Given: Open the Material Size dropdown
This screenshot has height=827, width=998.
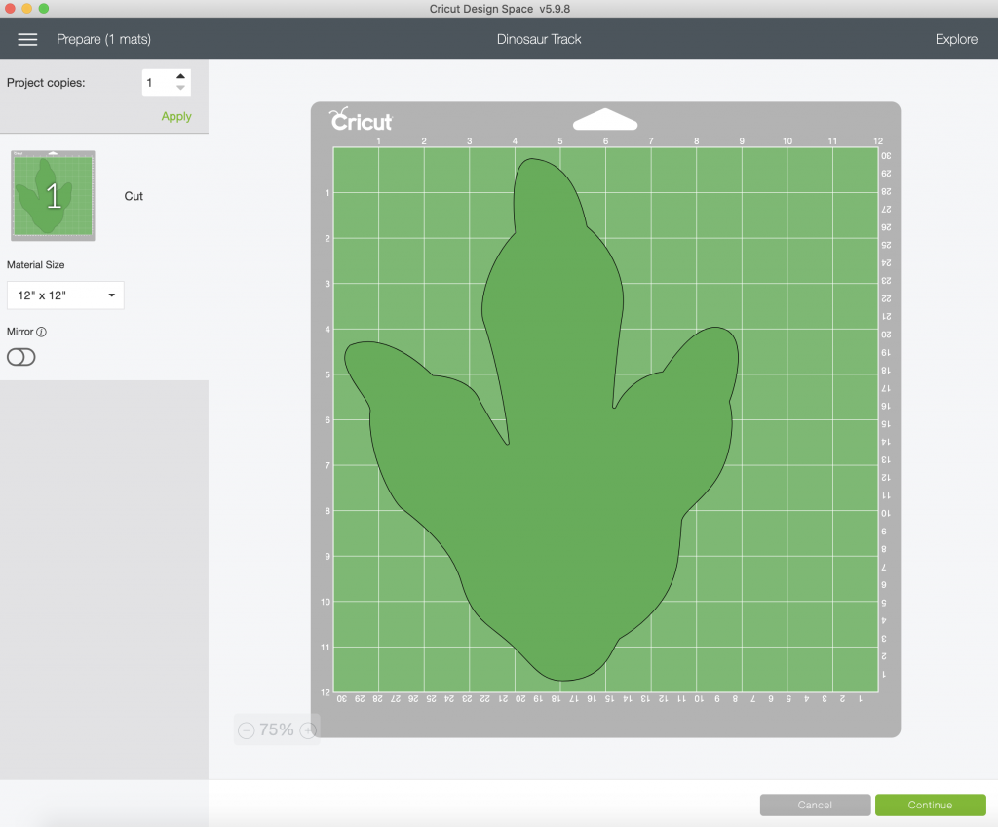Looking at the screenshot, I should [x=65, y=295].
